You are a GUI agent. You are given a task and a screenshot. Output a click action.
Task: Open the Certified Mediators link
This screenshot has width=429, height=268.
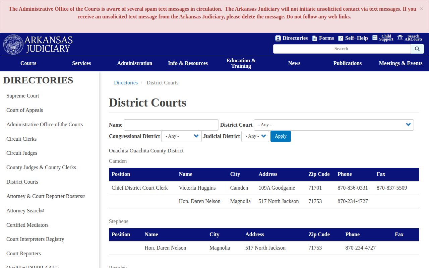click(27, 225)
